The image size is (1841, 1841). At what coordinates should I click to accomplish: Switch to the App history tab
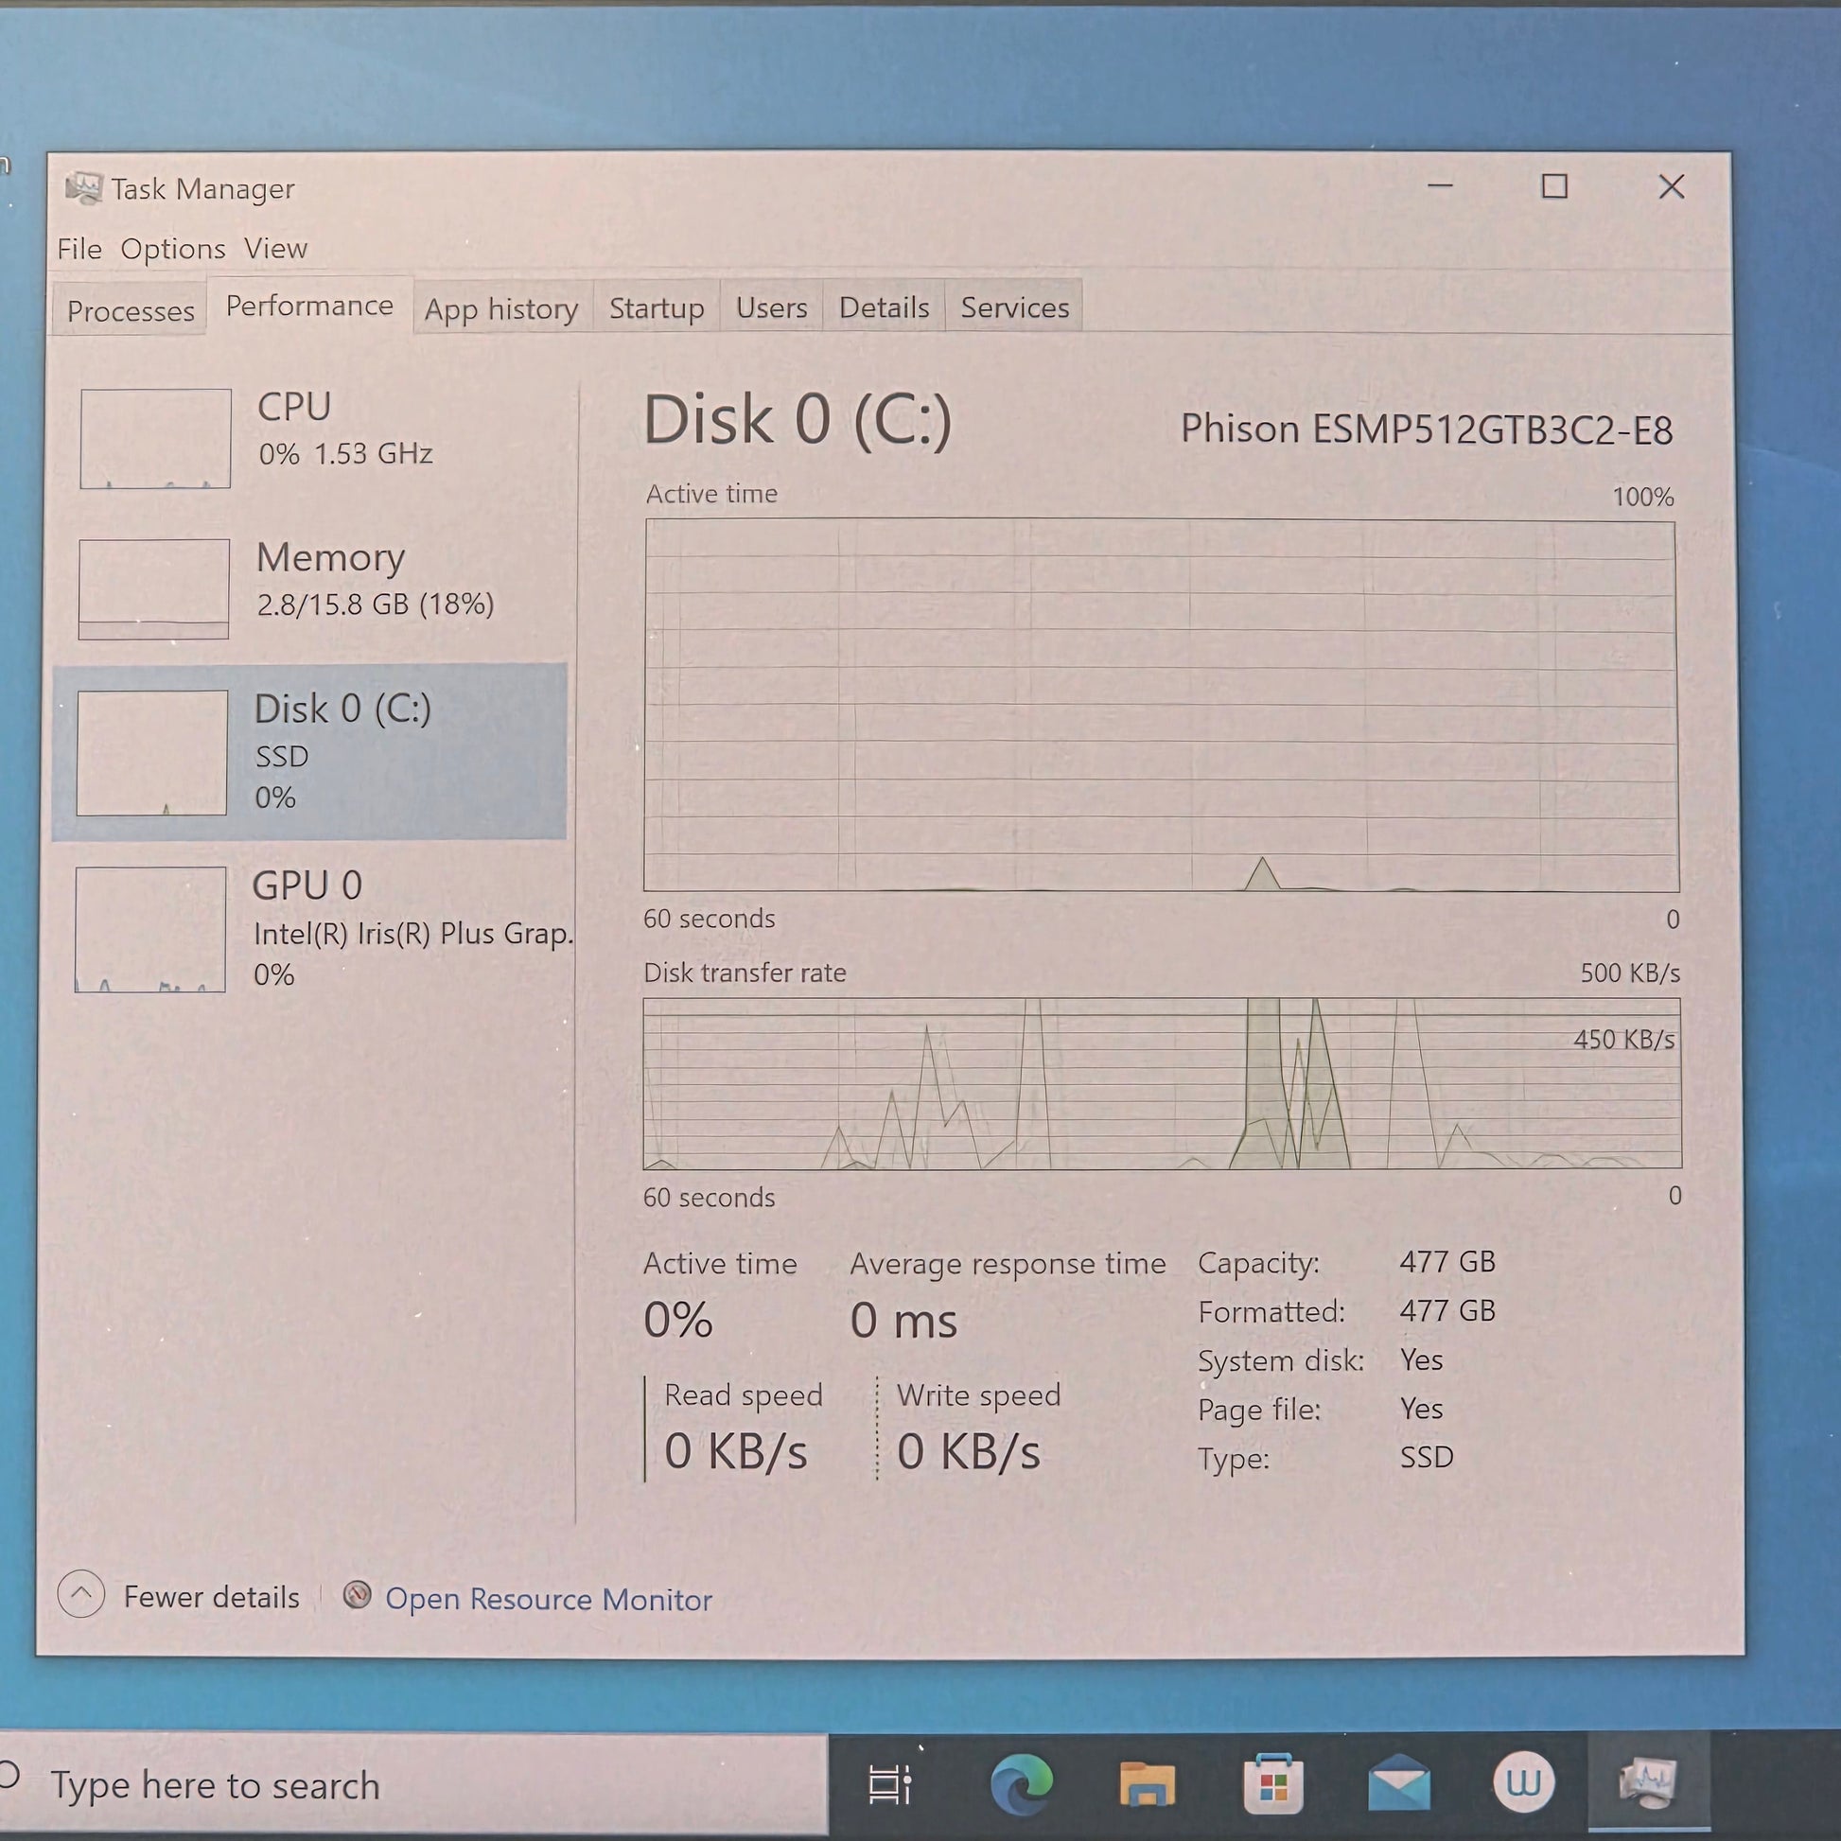501,308
